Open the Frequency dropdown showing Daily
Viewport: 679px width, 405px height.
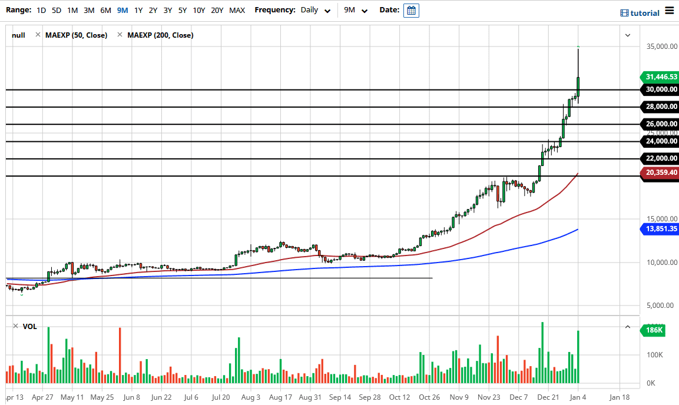point(315,10)
